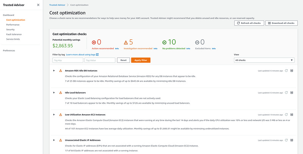
Task: Click the Amazon RDS Idle DB Instances title
Action: click(81, 71)
